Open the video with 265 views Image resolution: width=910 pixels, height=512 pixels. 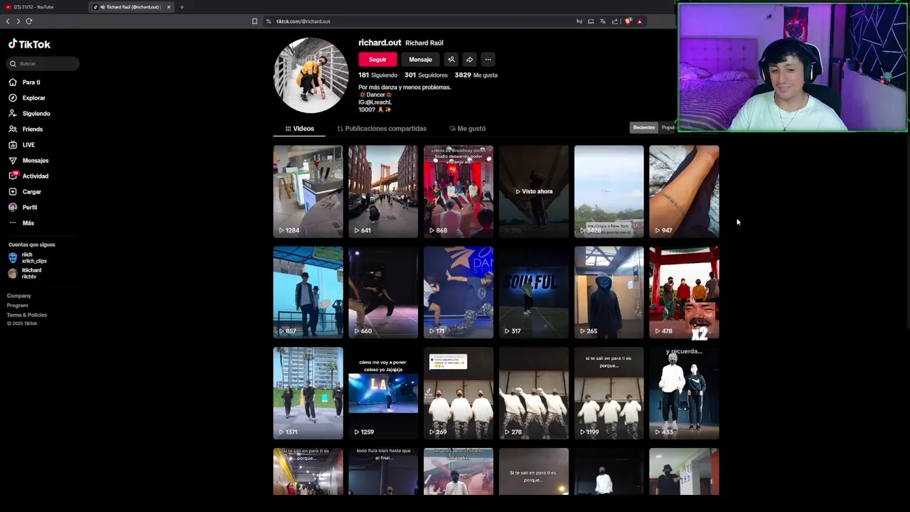609,292
